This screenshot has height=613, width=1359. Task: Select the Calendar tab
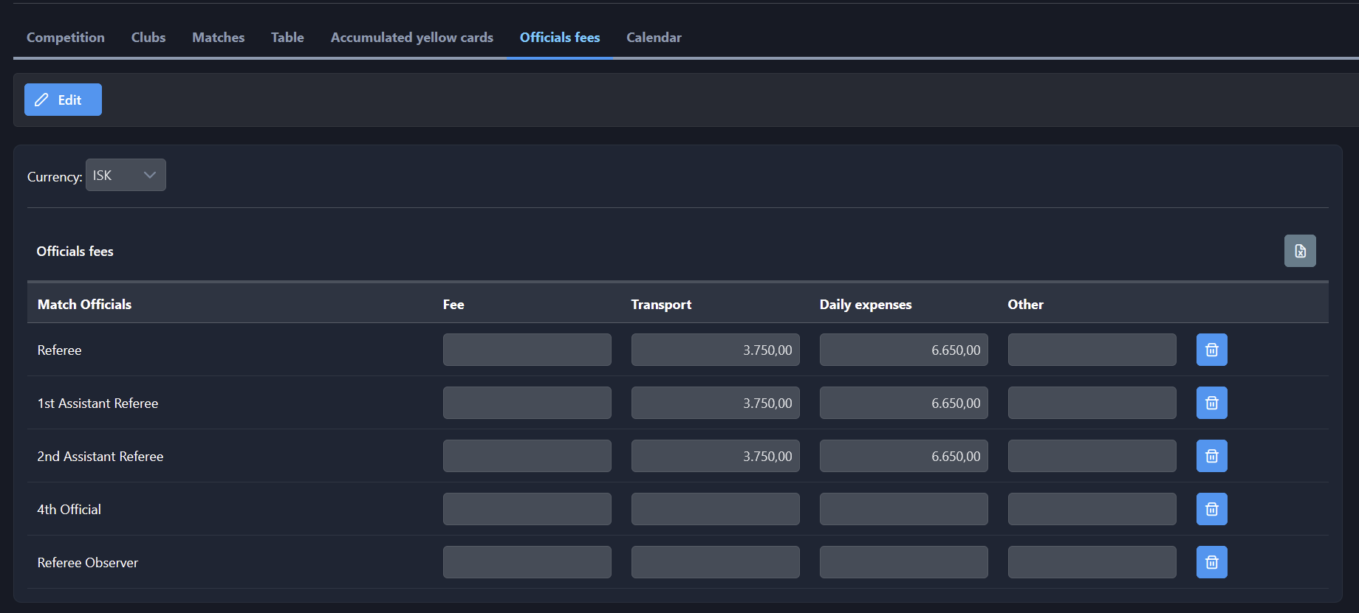click(654, 38)
